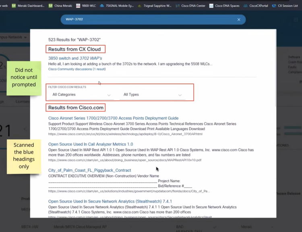This screenshot has height=232, width=302.
Task: Open Cisco Community discussions (1 result) link
Action: 77,69
